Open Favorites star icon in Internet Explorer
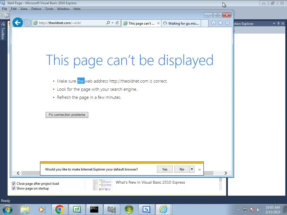Screen dimensions: 287x215 coord(220,23)
